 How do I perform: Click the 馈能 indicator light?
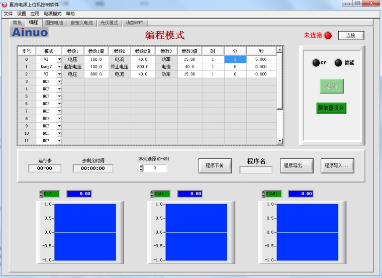[338, 63]
